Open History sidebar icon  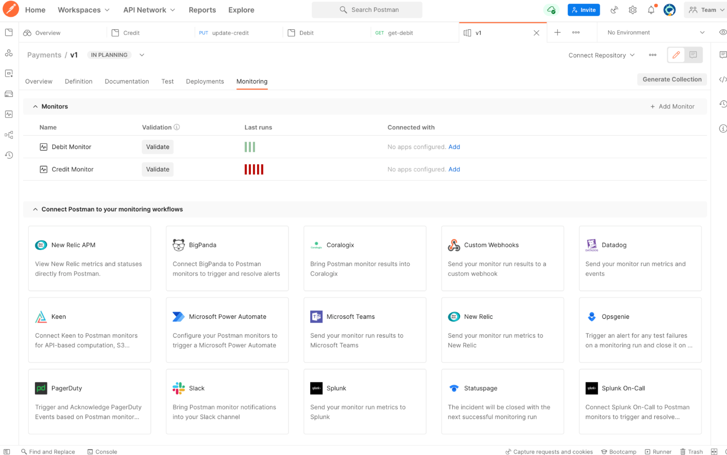point(9,155)
